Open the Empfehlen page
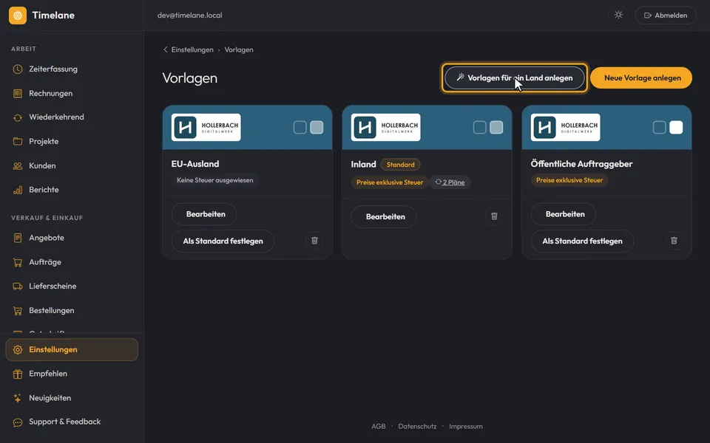The image size is (710, 443). pyautogui.click(x=72, y=374)
